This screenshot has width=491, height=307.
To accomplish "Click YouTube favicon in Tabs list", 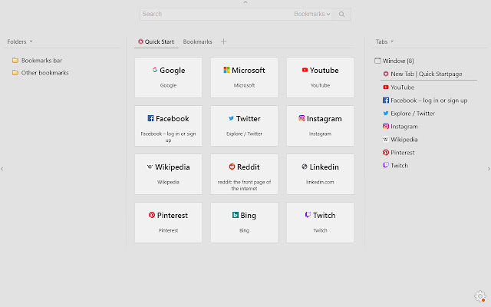I will coord(386,87).
